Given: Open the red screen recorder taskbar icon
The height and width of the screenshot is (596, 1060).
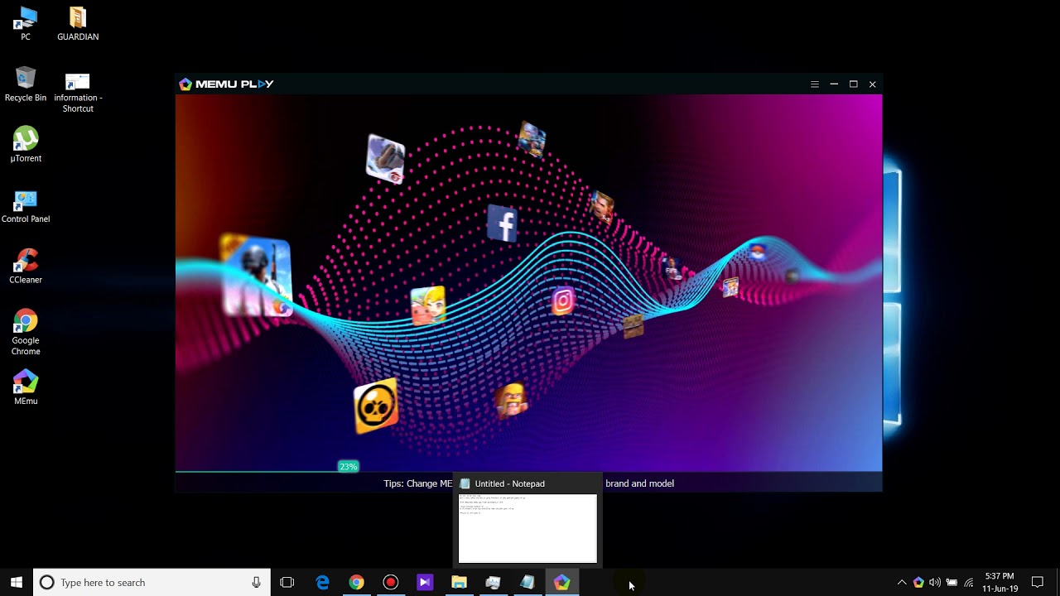Looking at the screenshot, I should (x=391, y=583).
